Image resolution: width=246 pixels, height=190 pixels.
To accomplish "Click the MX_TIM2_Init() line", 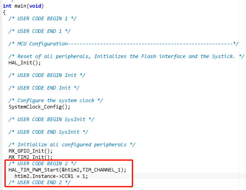I will pos(31,157).
